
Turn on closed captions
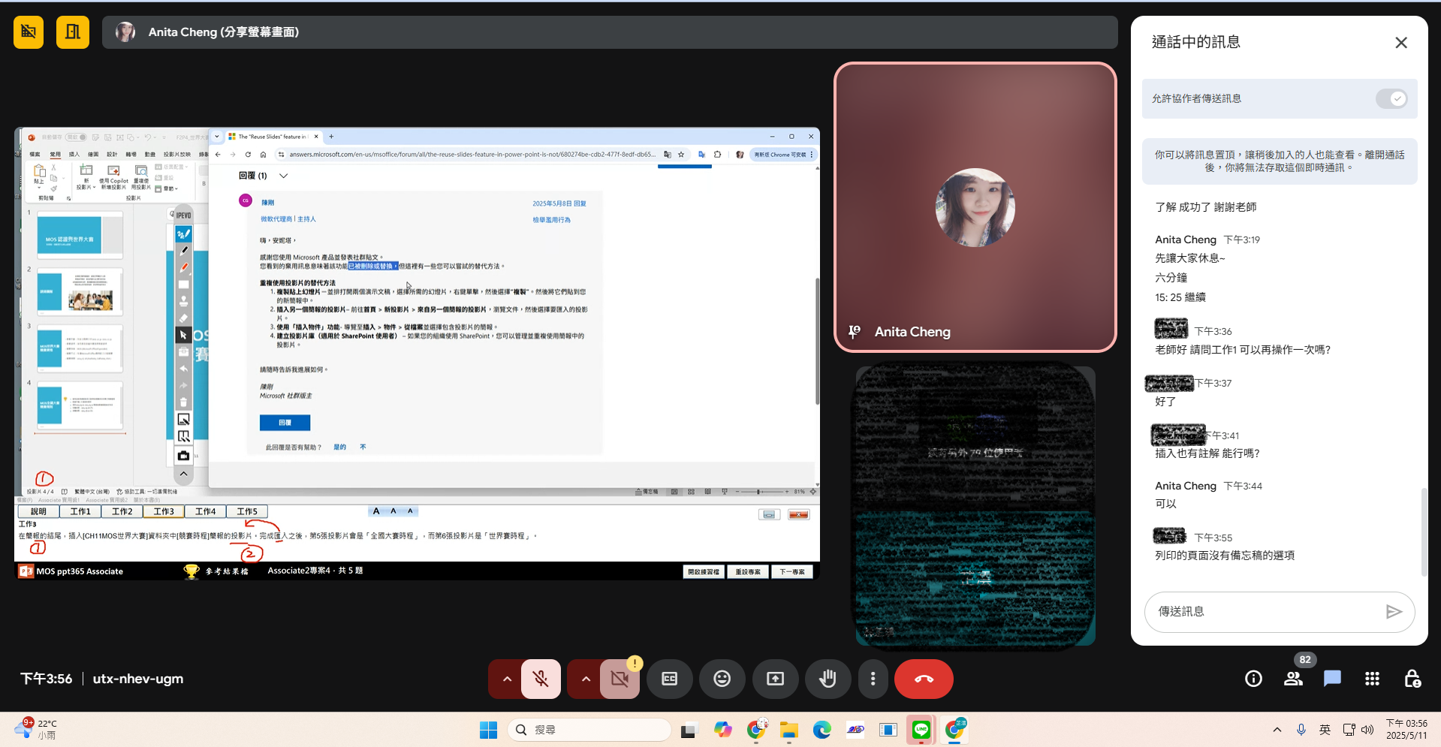(x=669, y=679)
